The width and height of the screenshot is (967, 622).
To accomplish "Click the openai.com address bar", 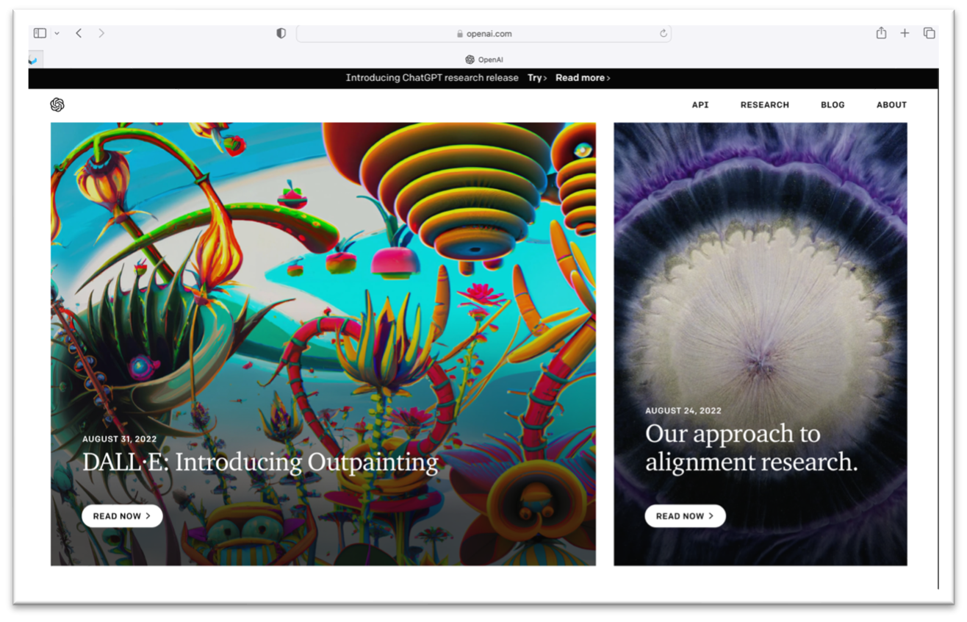I will tap(483, 34).
